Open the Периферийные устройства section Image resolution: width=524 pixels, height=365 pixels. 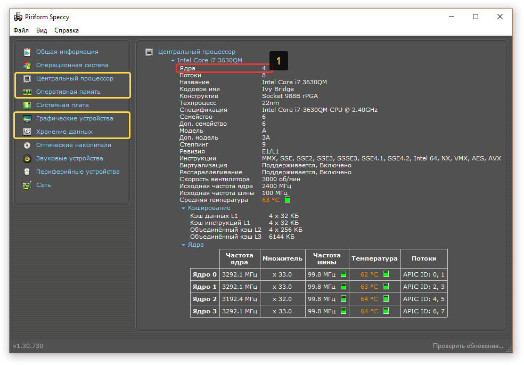tap(78, 172)
